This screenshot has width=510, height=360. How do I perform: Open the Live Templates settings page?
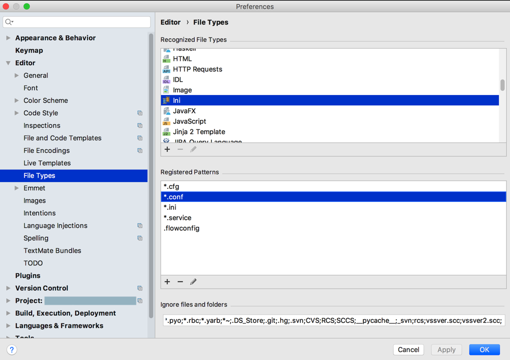47,163
